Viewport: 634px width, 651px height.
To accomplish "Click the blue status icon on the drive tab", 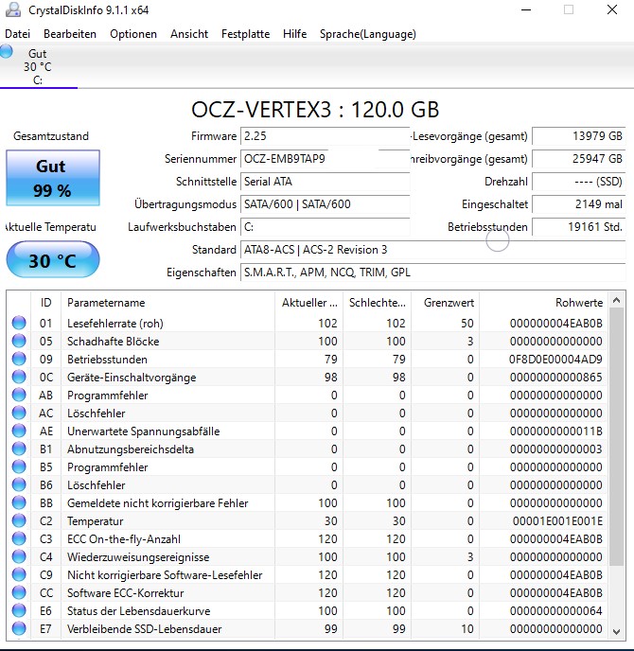I will (6, 52).
